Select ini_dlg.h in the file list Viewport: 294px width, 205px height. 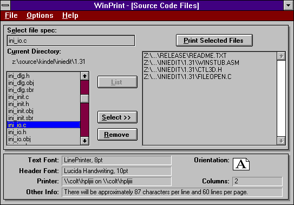coord(43,76)
